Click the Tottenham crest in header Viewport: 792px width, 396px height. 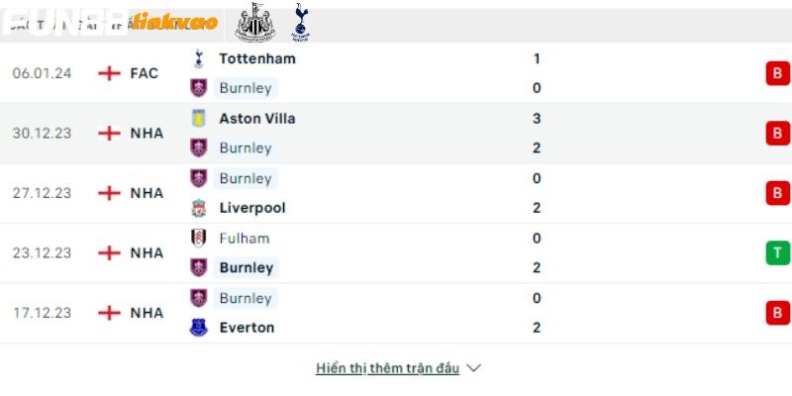click(301, 22)
